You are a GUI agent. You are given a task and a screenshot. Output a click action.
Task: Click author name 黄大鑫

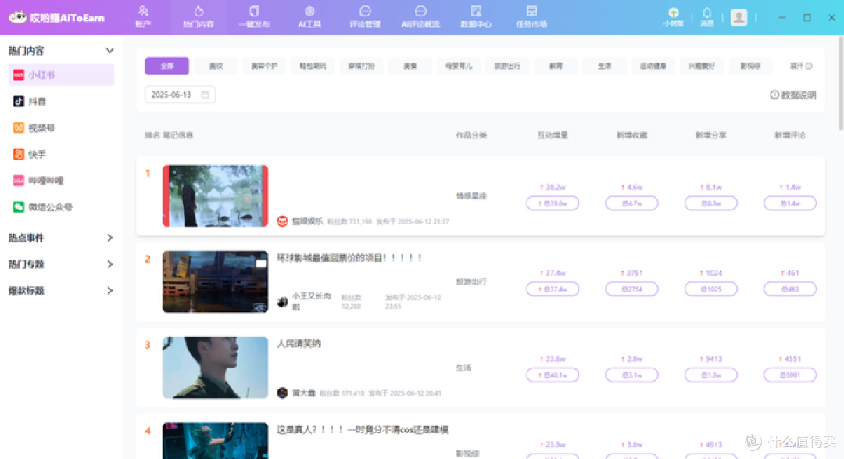(x=303, y=393)
